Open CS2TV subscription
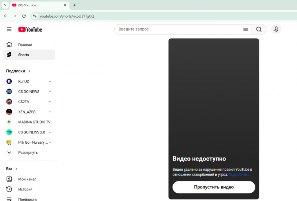 [29, 102]
